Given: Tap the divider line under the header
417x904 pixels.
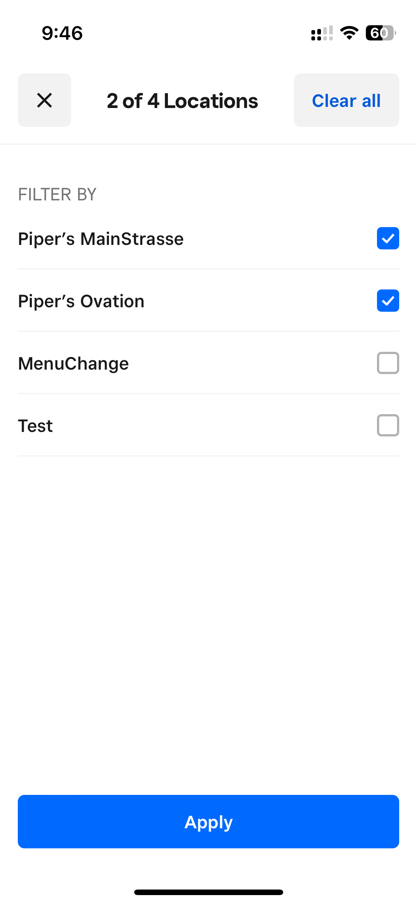Looking at the screenshot, I should (x=208, y=144).
